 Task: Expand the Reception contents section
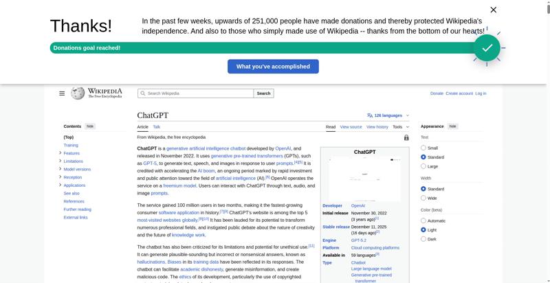click(x=60, y=177)
